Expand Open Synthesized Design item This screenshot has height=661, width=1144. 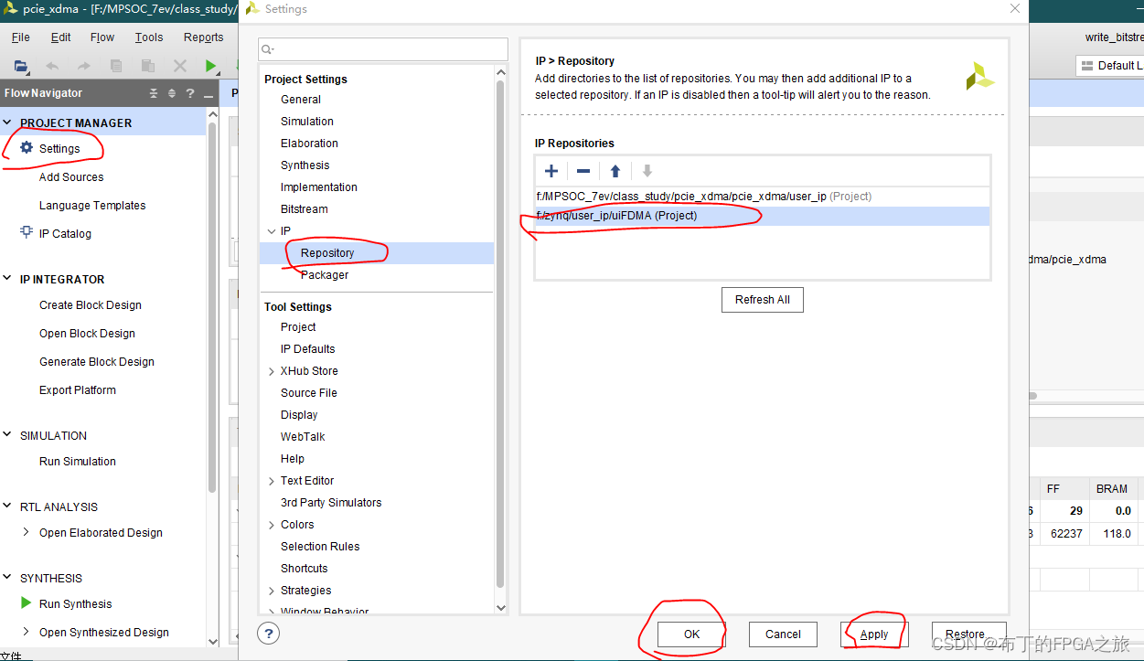[x=26, y=632]
